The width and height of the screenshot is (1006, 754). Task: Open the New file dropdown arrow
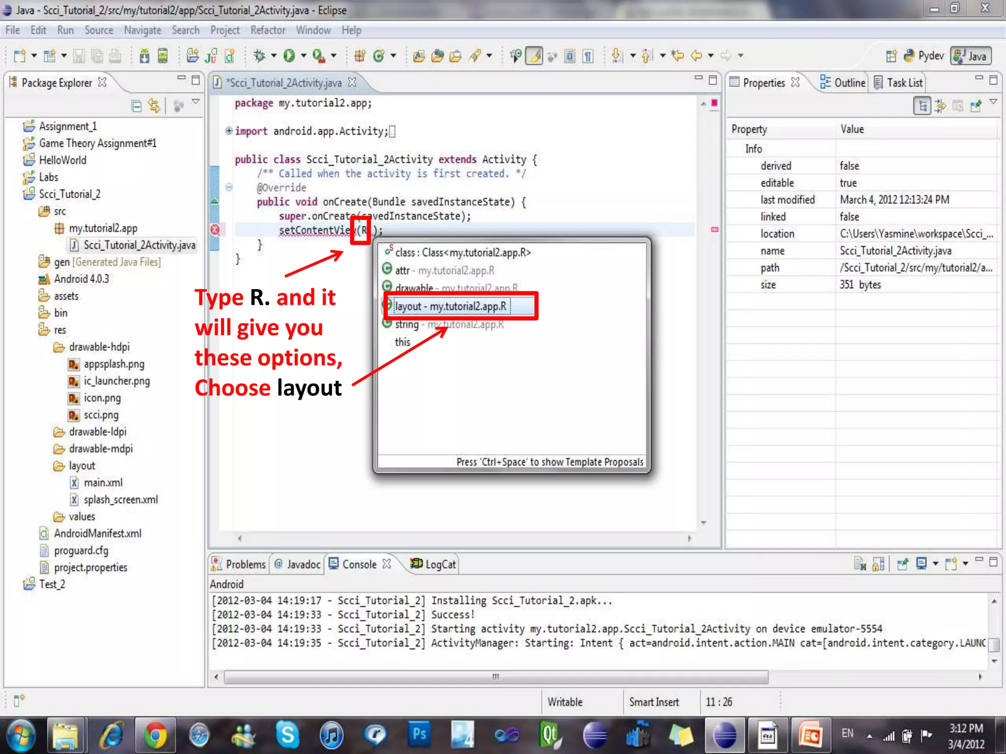[34, 56]
